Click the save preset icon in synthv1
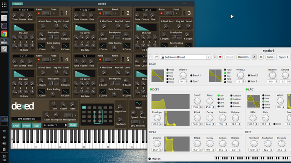 click(214, 57)
